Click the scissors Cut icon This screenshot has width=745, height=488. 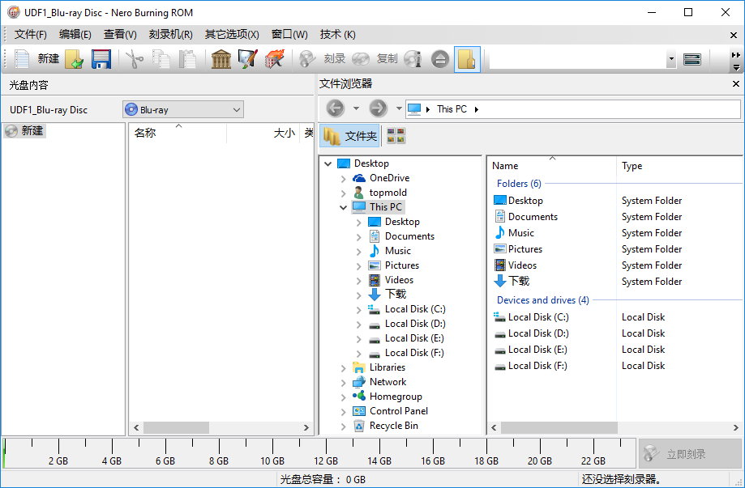(x=135, y=59)
